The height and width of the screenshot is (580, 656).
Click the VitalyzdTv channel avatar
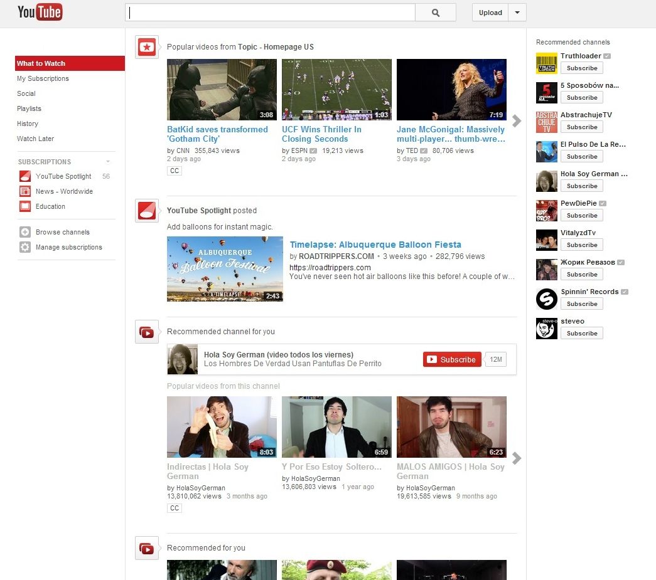[x=546, y=240]
